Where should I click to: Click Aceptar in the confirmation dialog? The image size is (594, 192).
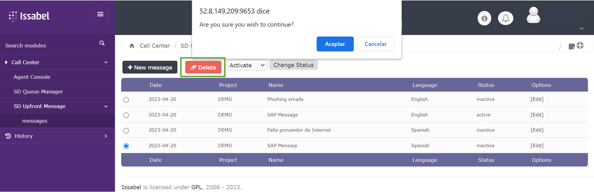335,44
